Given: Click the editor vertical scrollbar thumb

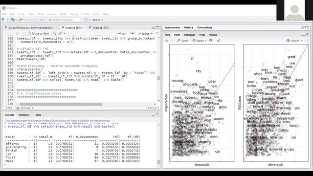Looking at the screenshot, I should coord(158,78).
